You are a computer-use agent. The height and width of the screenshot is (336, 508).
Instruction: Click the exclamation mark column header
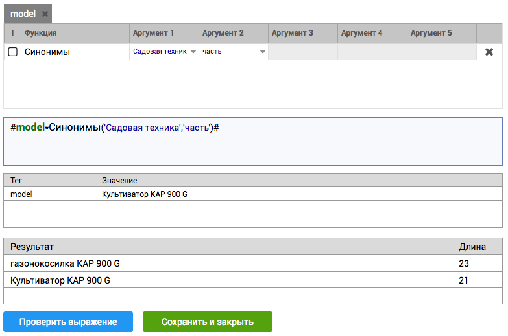tap(12, 33)
